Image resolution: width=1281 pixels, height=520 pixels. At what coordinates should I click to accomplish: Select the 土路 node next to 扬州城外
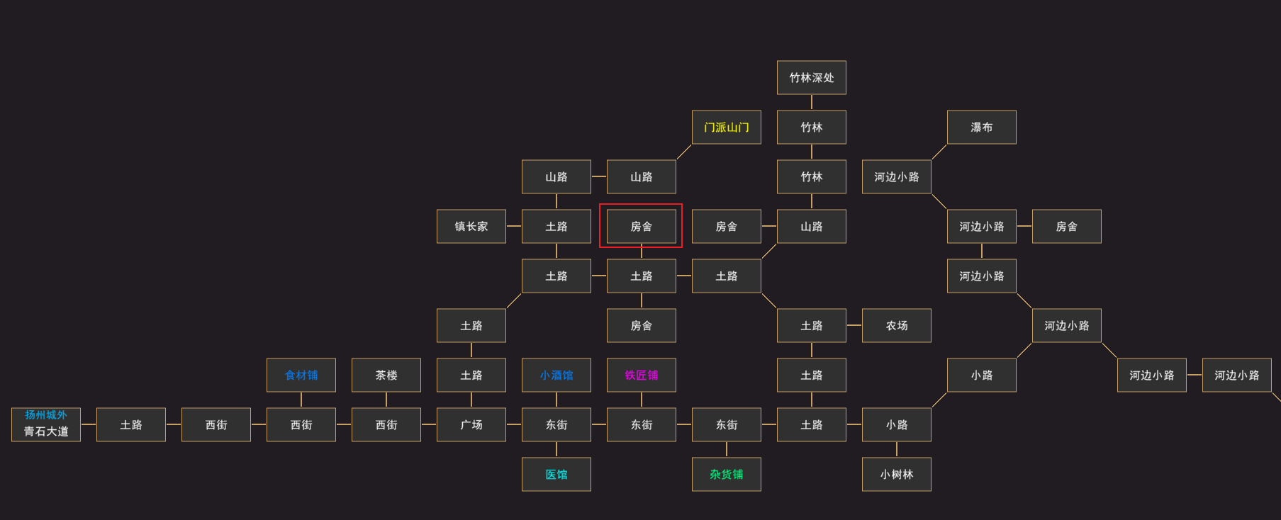[130, 424]
